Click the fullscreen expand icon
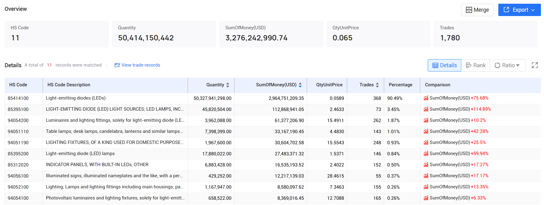Viewport: 544px width, 205px height. click(535, 65)
